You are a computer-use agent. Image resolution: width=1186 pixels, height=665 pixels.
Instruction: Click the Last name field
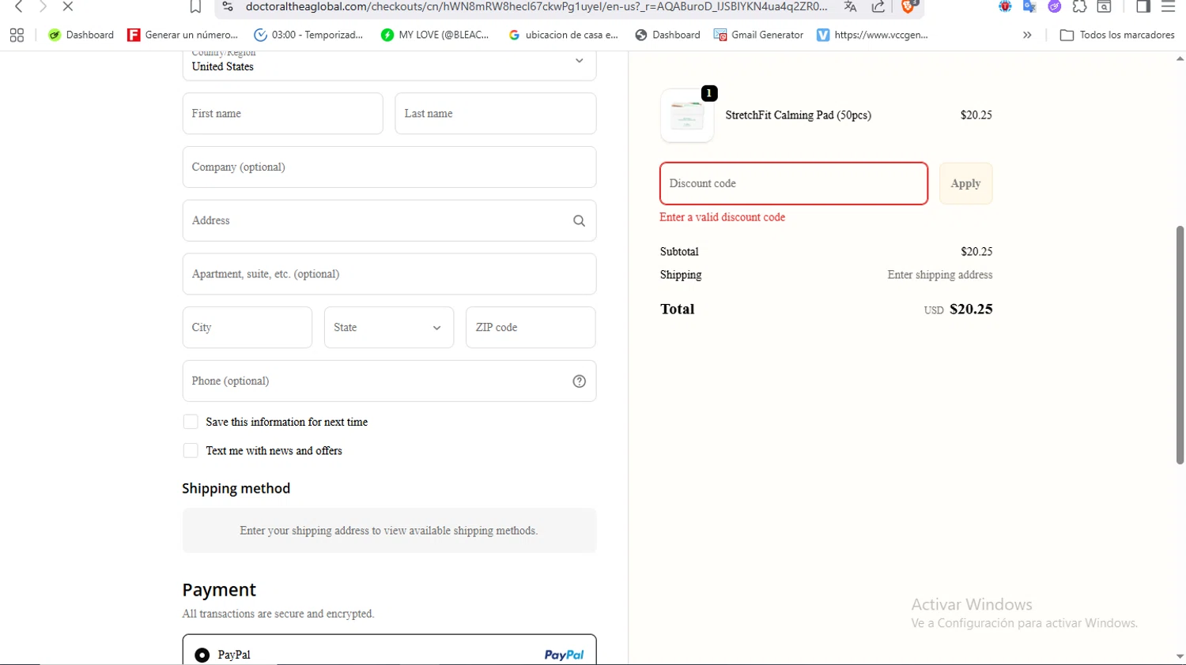click(496, 114)
